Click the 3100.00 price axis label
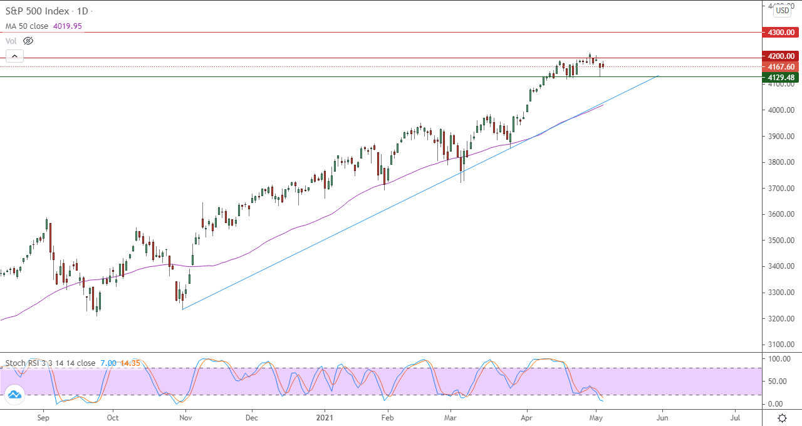The width and height of the screenshot is (802, 426). (780, 345)
